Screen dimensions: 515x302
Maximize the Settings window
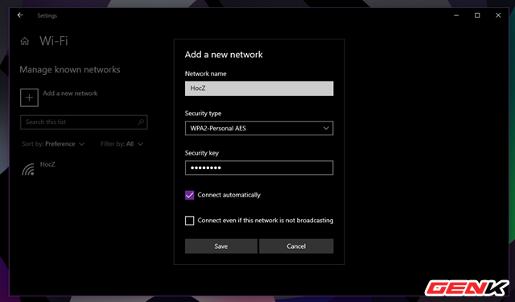click(x=477, y=15)
